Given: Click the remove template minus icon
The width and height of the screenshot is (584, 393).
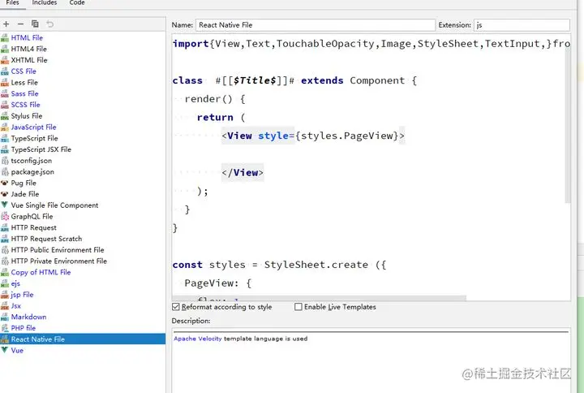Looking at the screenshot, I should [20, 24].
